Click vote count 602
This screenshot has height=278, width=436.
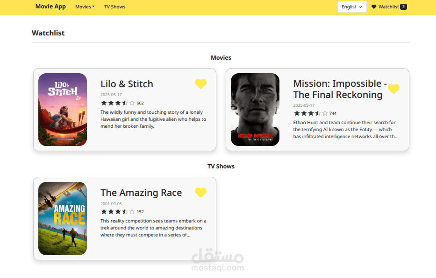click(x=140, y=103)
